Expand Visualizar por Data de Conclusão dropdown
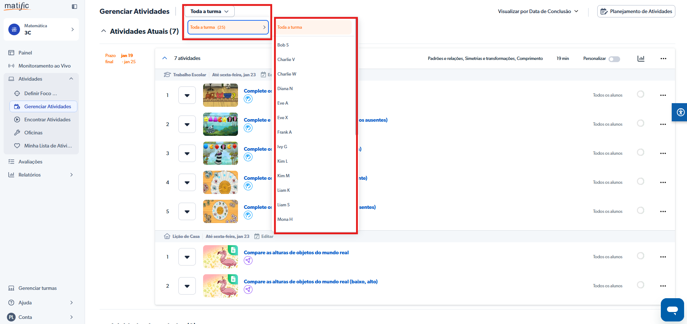The width and height of the screenshot is (687, 324). pyautogui.click(x=538, y=12)
